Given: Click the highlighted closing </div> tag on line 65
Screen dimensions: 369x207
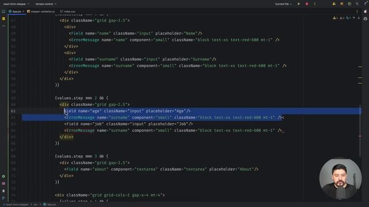Looking at the screenshot, I should pos(66,137).
